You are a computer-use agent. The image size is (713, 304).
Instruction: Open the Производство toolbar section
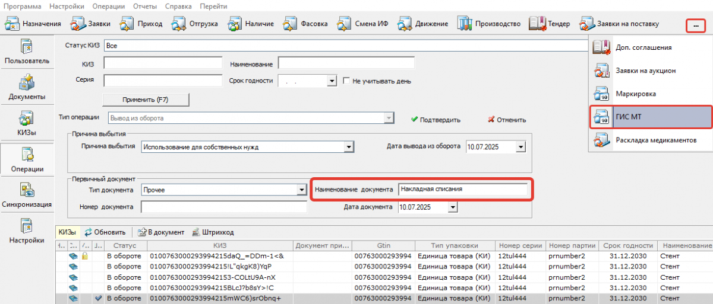(490, 24)
